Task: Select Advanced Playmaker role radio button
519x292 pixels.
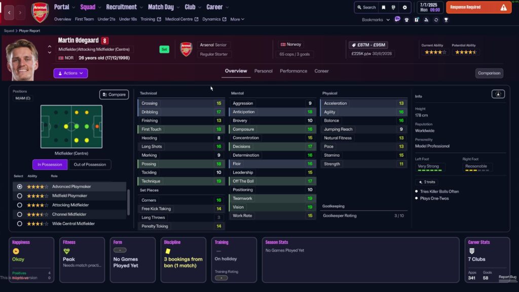Action: [20, 187]
